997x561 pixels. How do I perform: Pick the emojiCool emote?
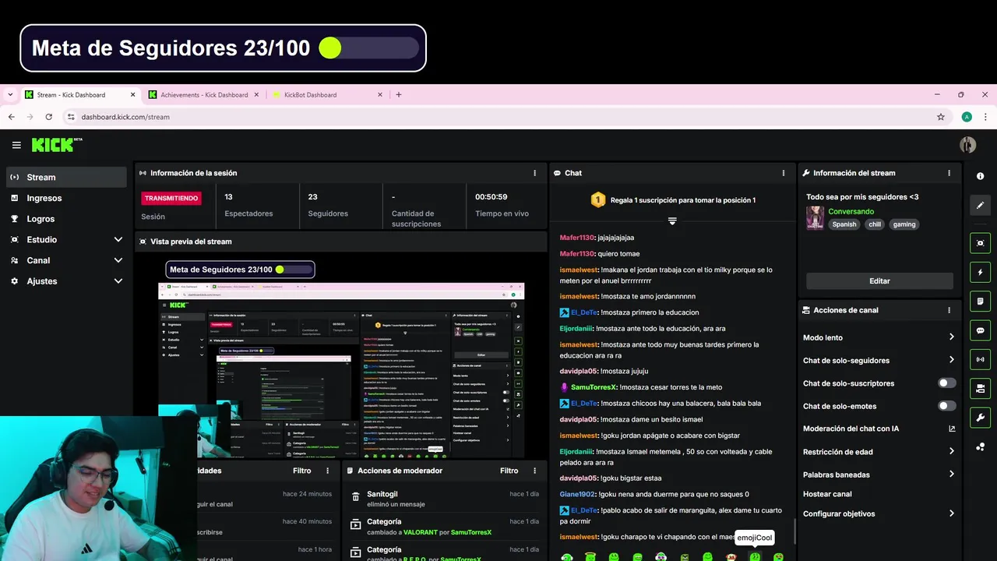[755, 556]
